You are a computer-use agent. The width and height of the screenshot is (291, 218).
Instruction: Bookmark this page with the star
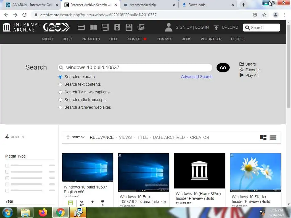pyautogui.click(x=264, y=15)
